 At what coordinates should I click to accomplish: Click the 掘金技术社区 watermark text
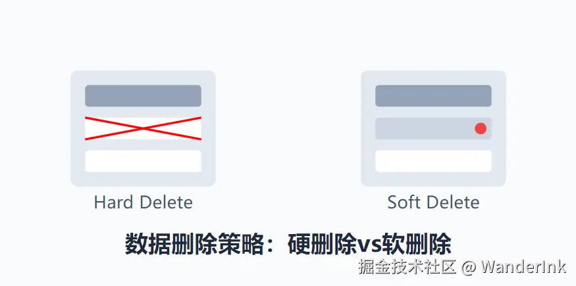tap(407, 266)
